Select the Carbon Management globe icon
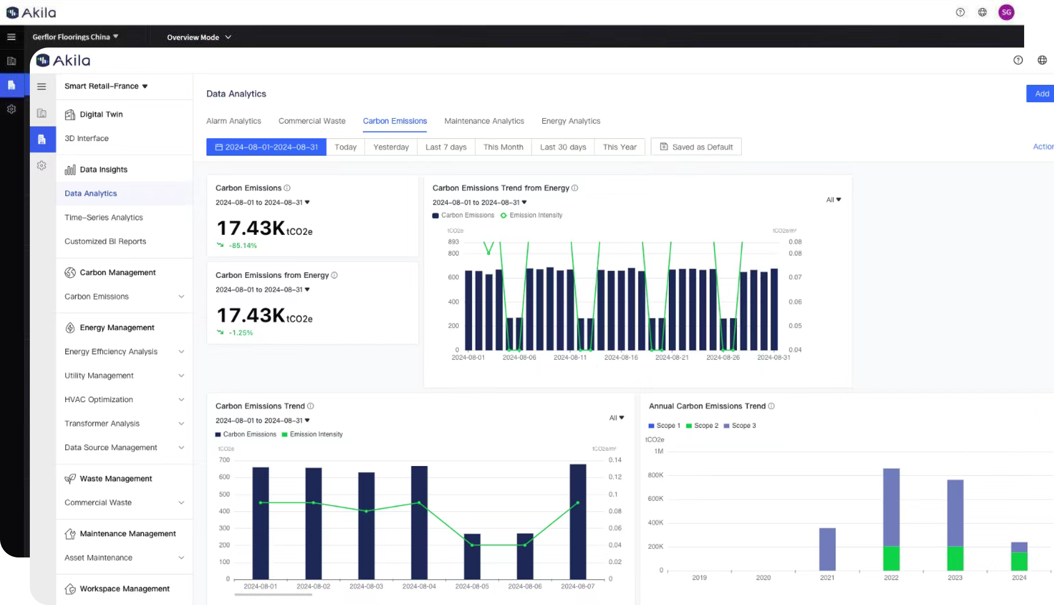Viewport: 1054px width, 605px height. [x=70, y=272]
